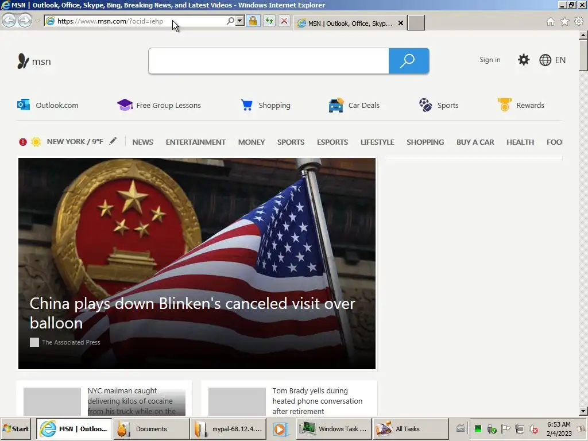
Task: Open Favorites star icon
Action: click(x=564, y=21)
